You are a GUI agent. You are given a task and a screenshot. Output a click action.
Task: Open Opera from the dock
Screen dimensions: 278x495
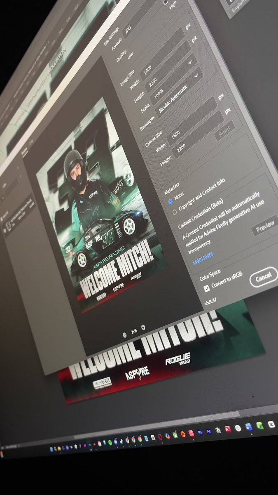click(x=160, y=437)
